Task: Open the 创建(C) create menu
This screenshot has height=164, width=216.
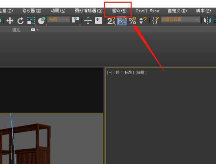Action: point(6,11)
